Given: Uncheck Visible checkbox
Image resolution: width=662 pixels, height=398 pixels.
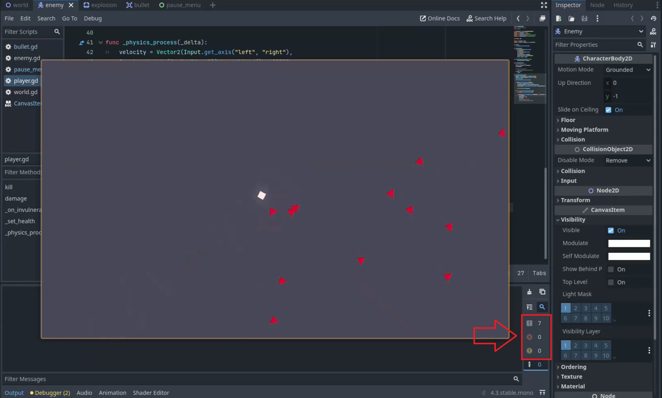Looking at the screenshot, I should [611, 231].
